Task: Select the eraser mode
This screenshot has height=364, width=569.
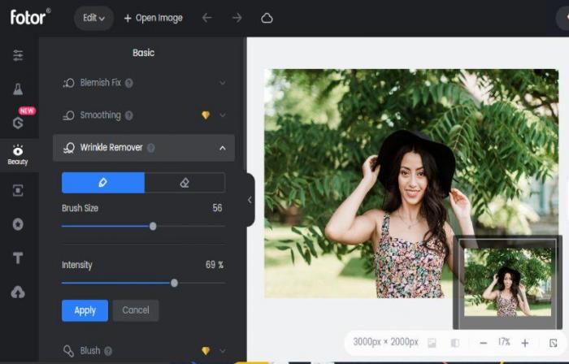Action: (x=185, y=182)
